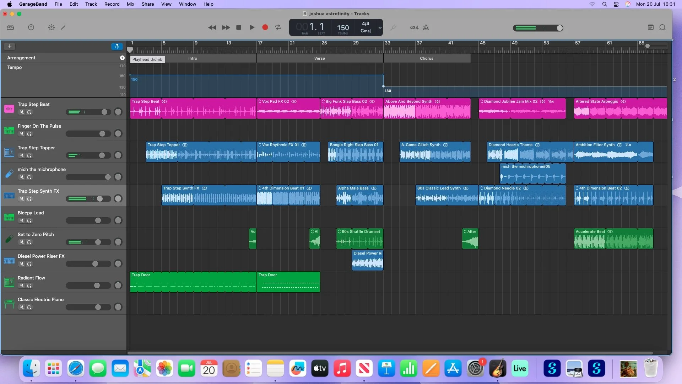Open the Mix menu

130,4
